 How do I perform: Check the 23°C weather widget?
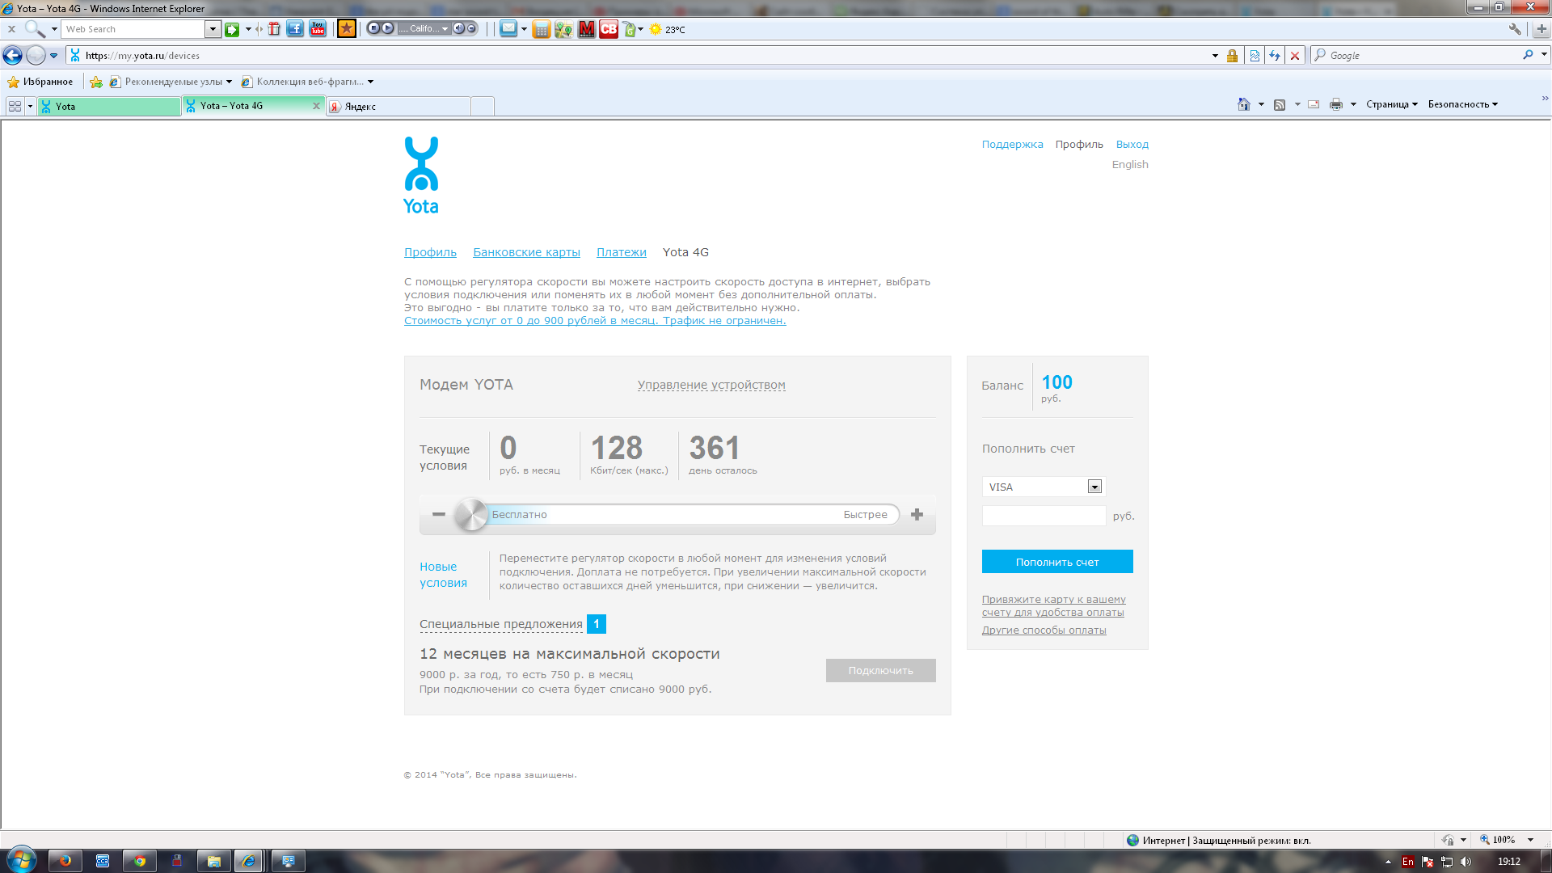coord(667,29)
